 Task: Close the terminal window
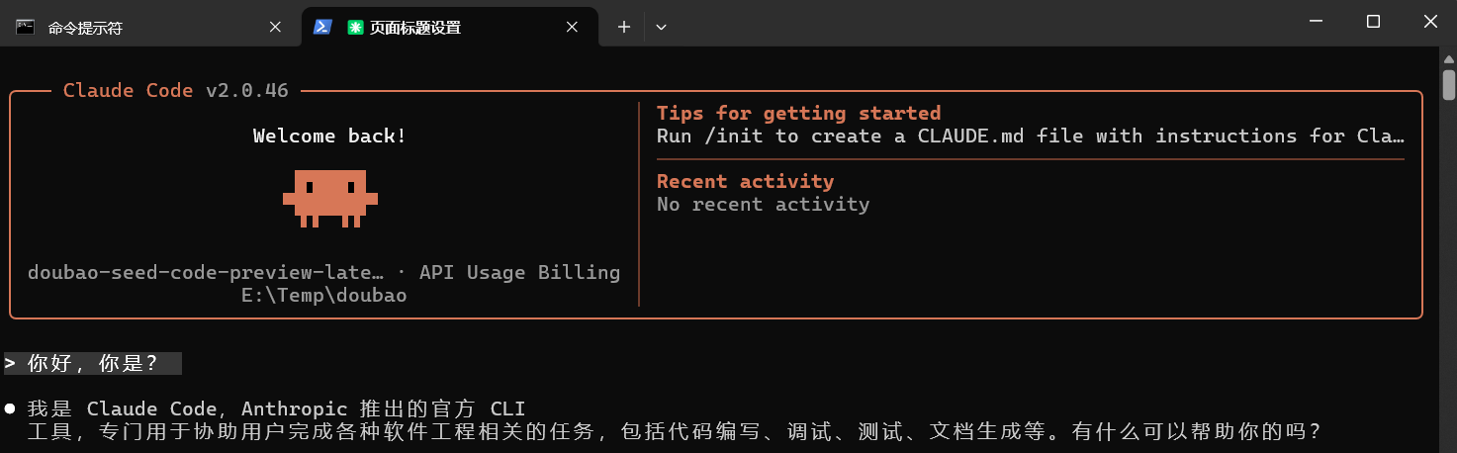point(1430,22)
